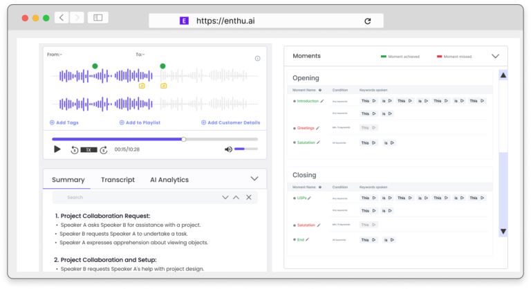Open the yellow note marker beside the unplayed waveform
Screen dimensions: 531x289
[x=164, y=86]
